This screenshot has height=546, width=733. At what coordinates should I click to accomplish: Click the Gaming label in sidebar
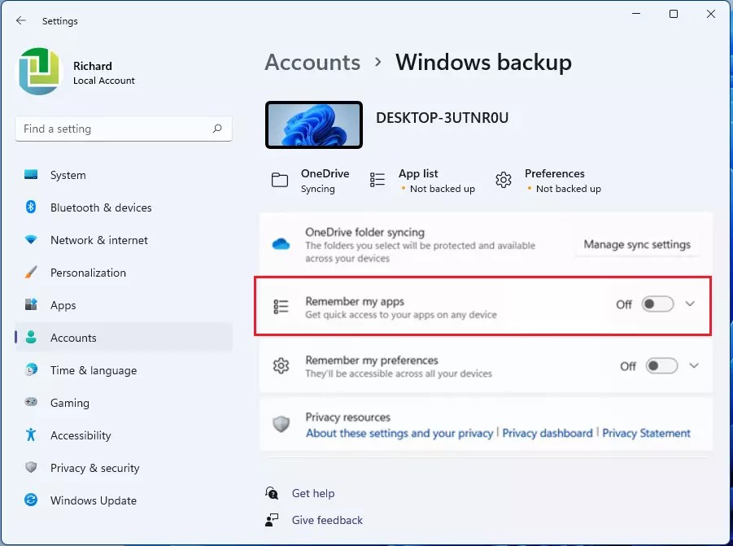[70, 403]
